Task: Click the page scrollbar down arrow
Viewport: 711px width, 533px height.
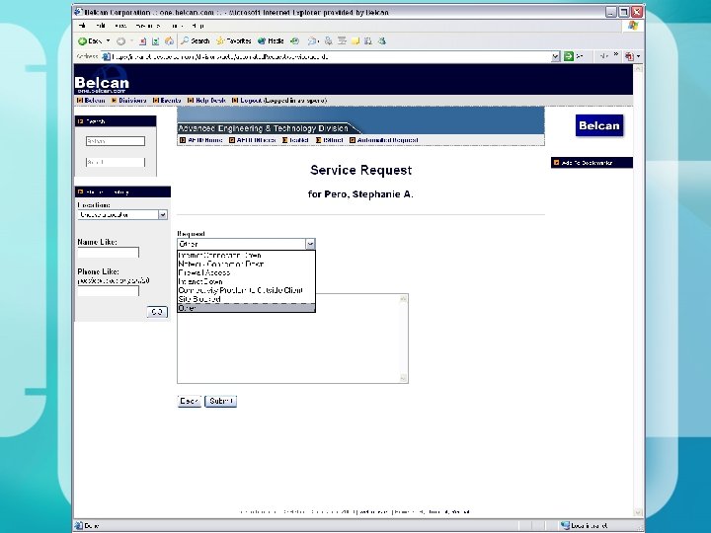Action: tap(638, 512)
